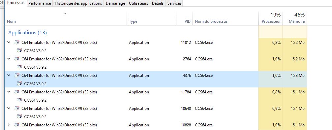Select C64 Emulator row name for PID 4376

[x=59, y=76]
